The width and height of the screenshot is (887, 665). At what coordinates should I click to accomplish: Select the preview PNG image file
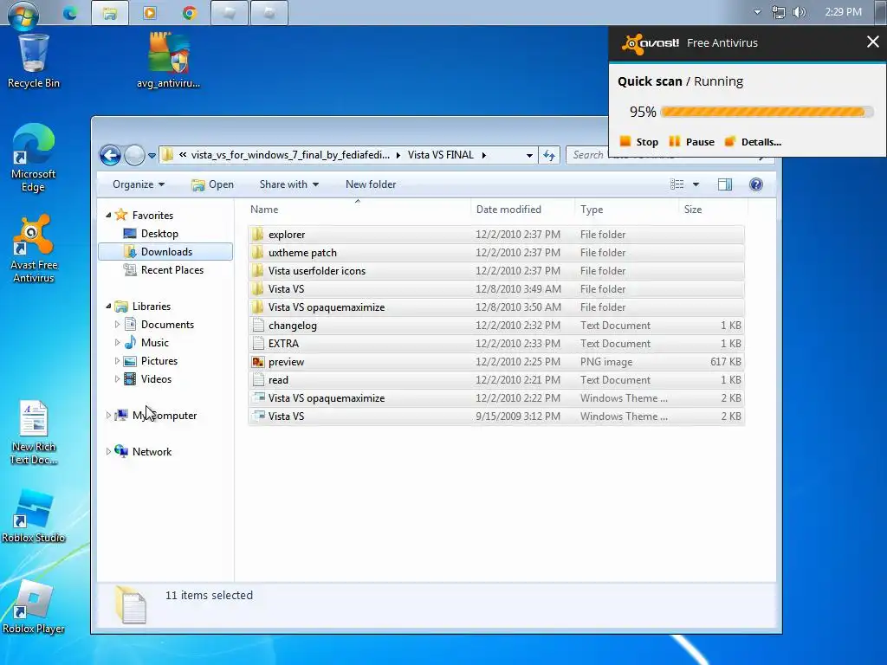point(496,361)
